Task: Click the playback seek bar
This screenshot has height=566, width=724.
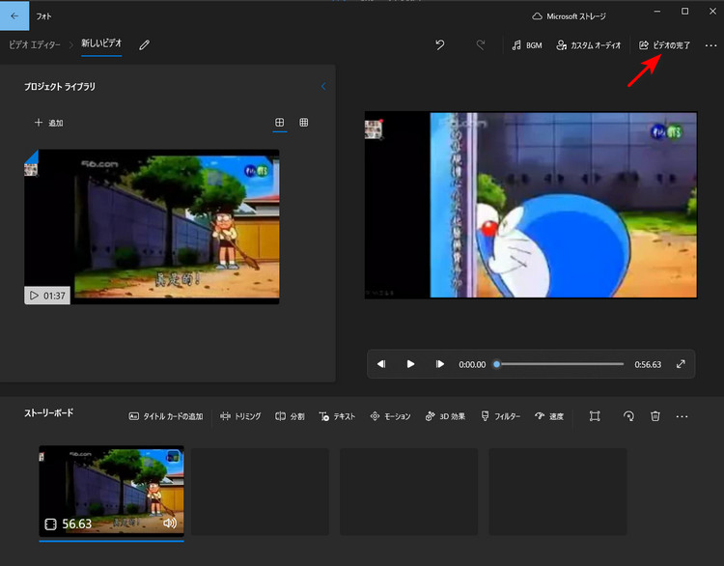Action: [x=560, y=364]
